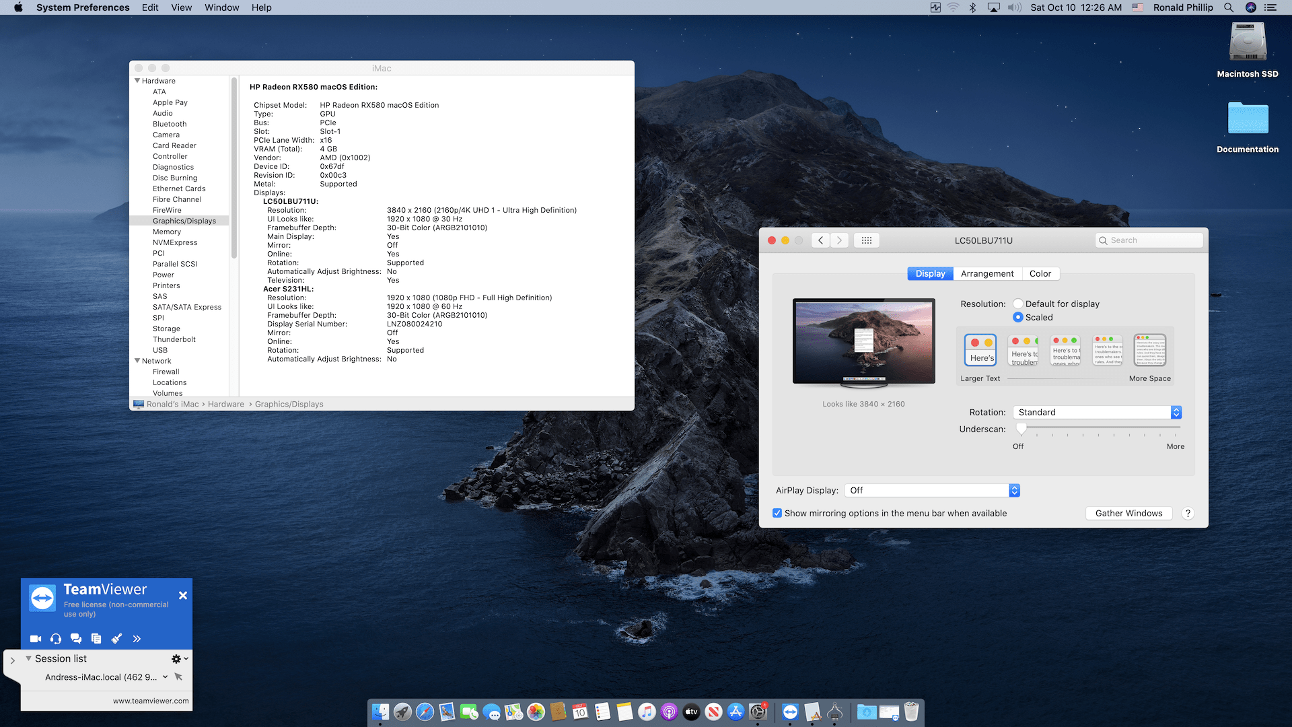Click the Gather Windows button
Viewport: 1292px width, 727px height.
click(1128, 513)
